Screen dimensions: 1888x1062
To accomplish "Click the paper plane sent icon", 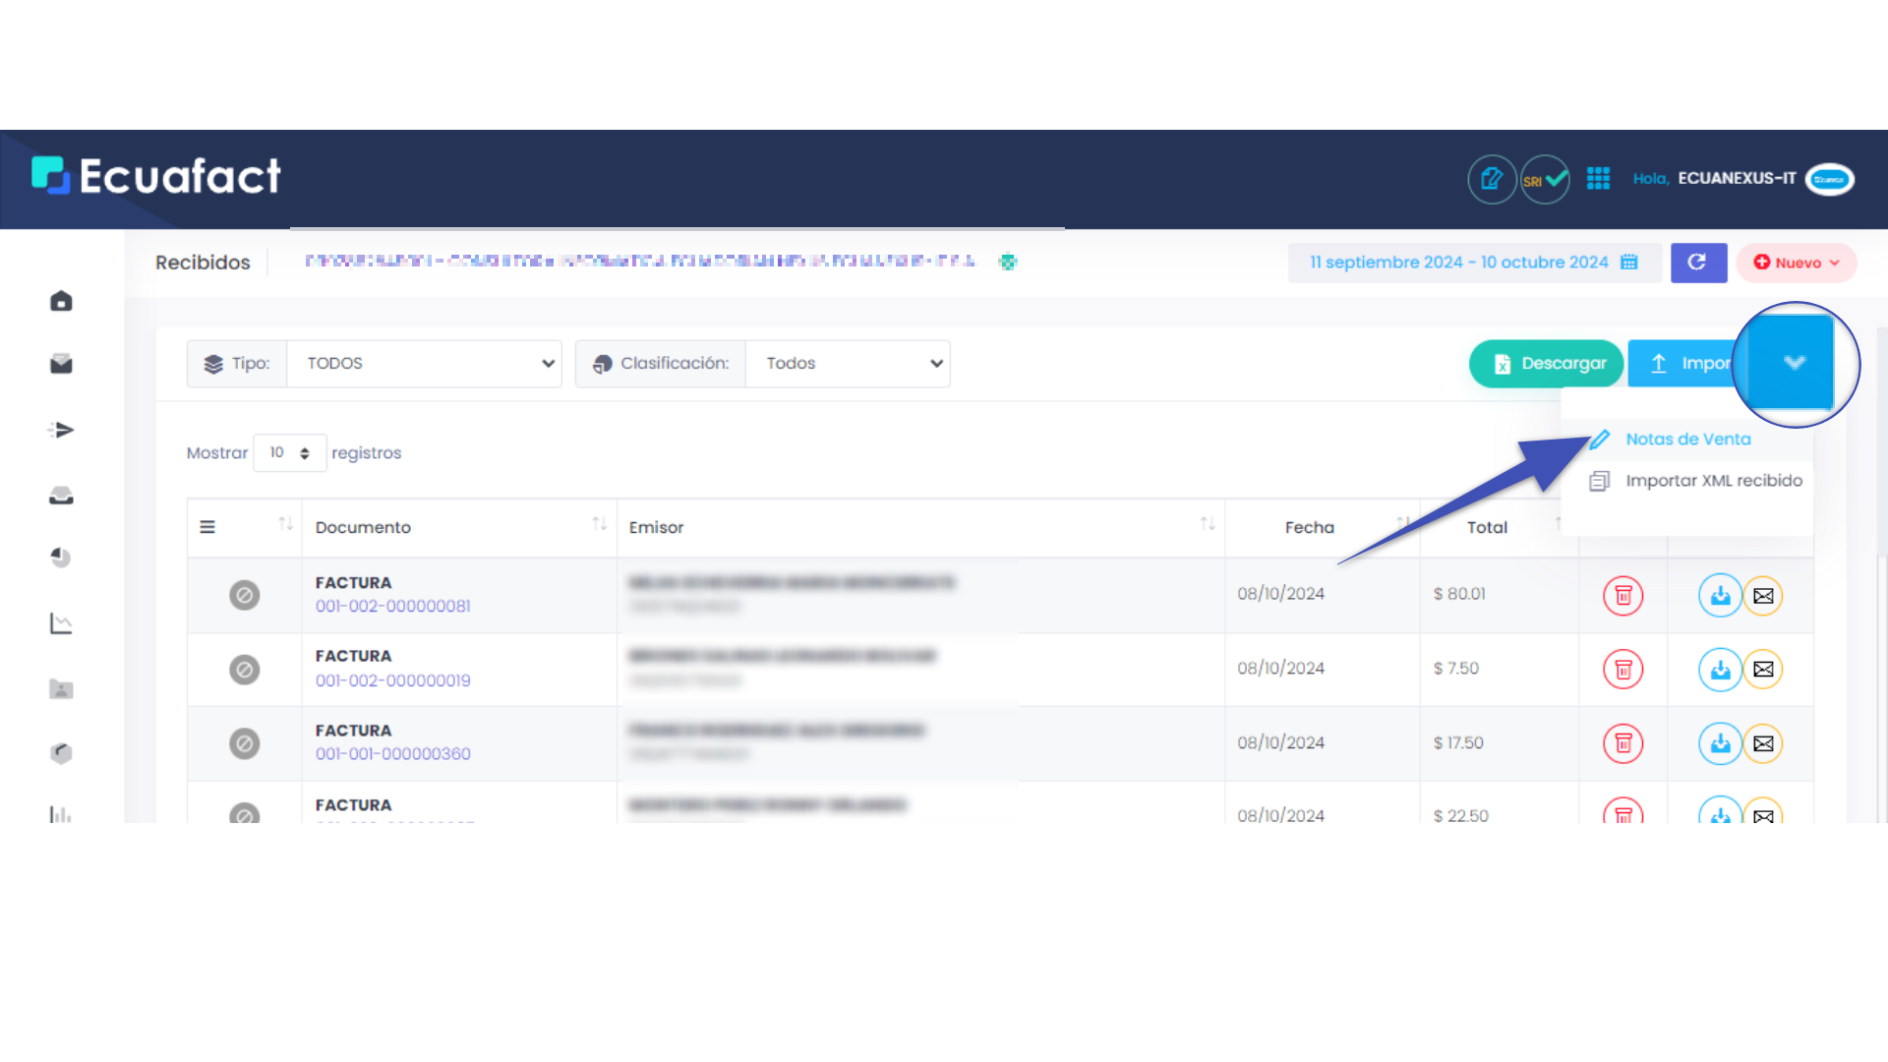I will click(x=61, y=430).
